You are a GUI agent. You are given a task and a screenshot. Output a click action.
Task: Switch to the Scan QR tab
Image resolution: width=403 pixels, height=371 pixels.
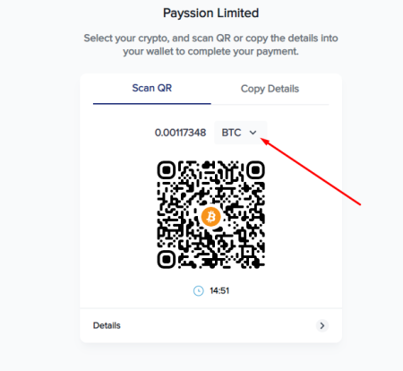pos(152,88)
